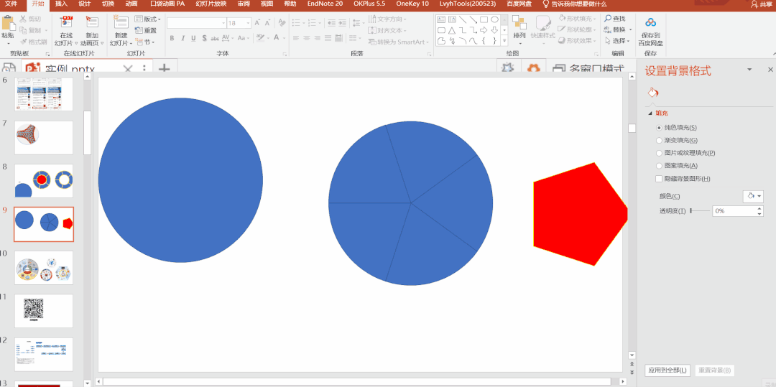Expand the shapes gallery More arrow

tap(504, 41)
